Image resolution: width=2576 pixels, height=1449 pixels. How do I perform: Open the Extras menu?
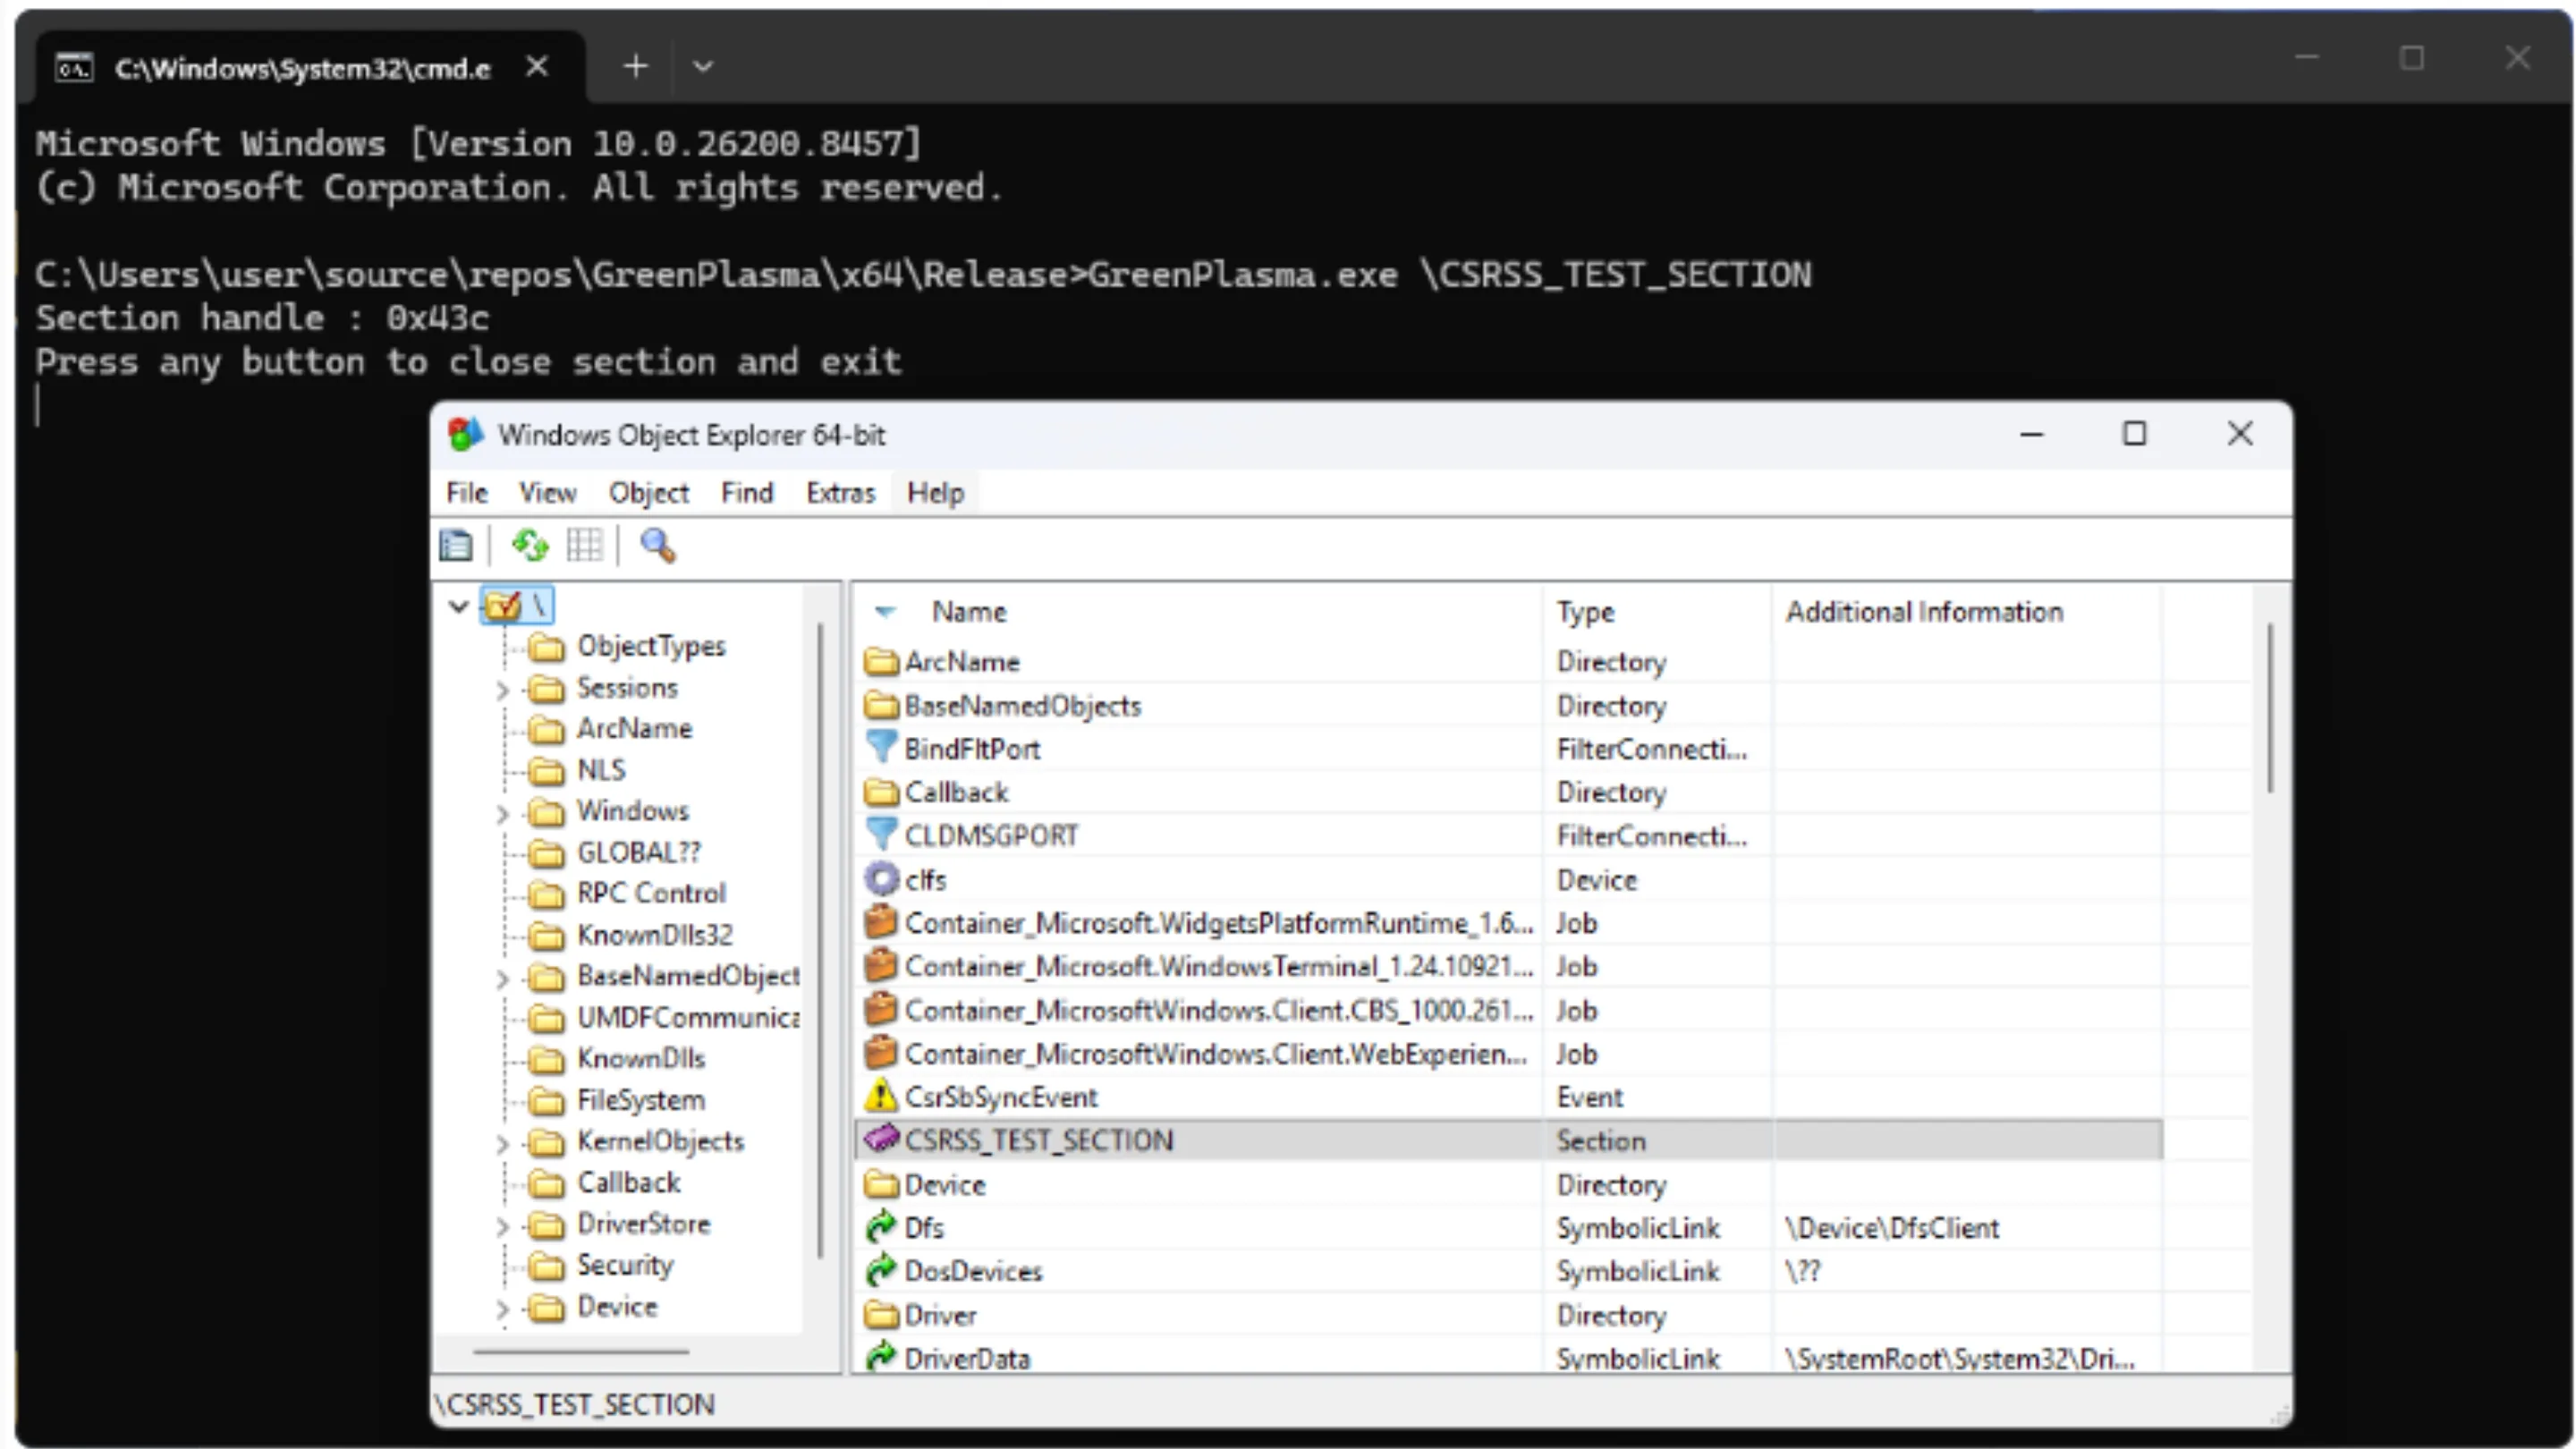point(840,493)
